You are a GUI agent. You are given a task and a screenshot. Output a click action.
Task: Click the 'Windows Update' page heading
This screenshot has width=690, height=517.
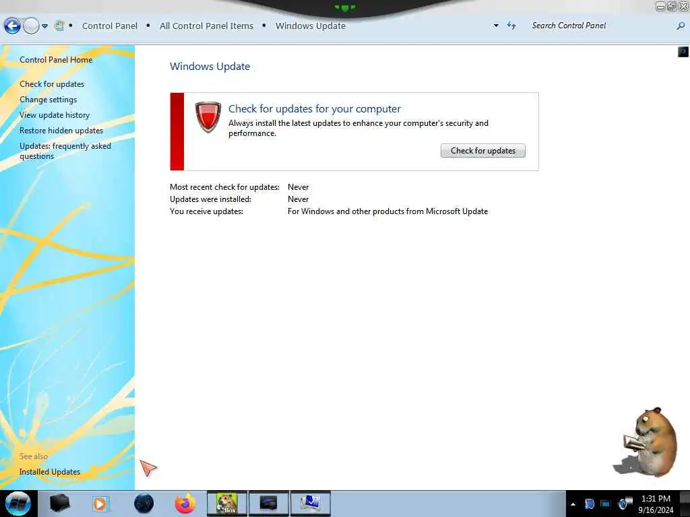click(x=210, y=67)
